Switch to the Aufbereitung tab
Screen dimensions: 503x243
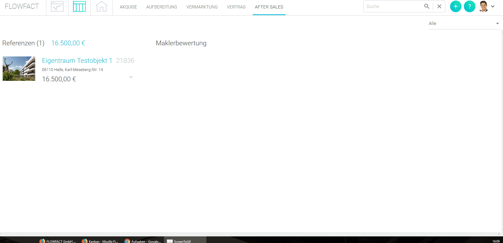coord(162,7)
